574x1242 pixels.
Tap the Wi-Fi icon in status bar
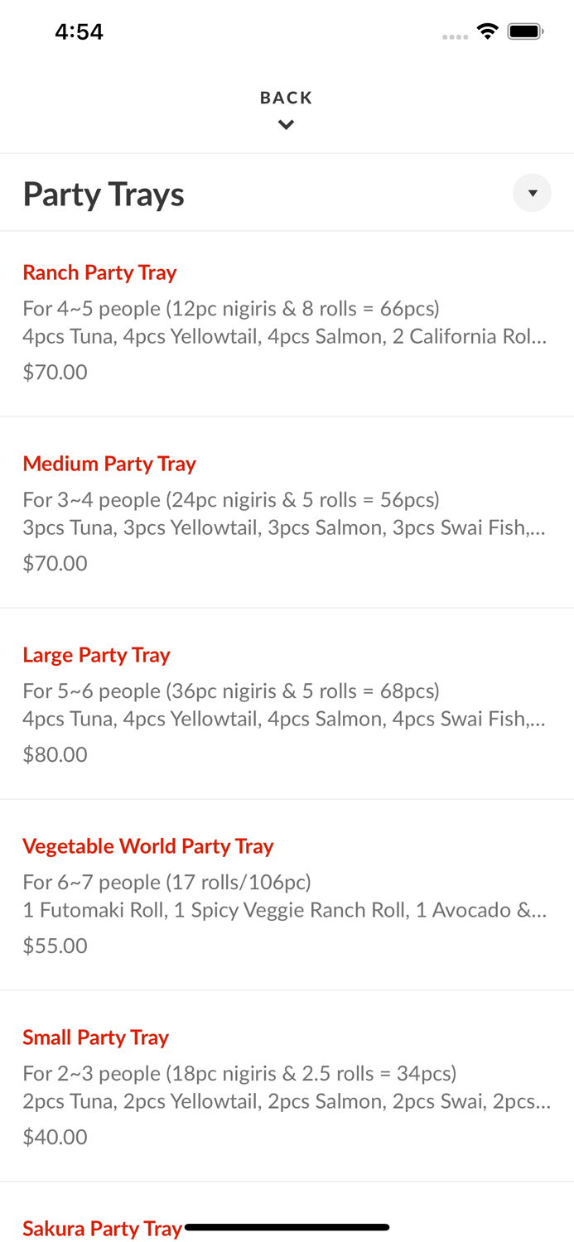click(488, 31)
